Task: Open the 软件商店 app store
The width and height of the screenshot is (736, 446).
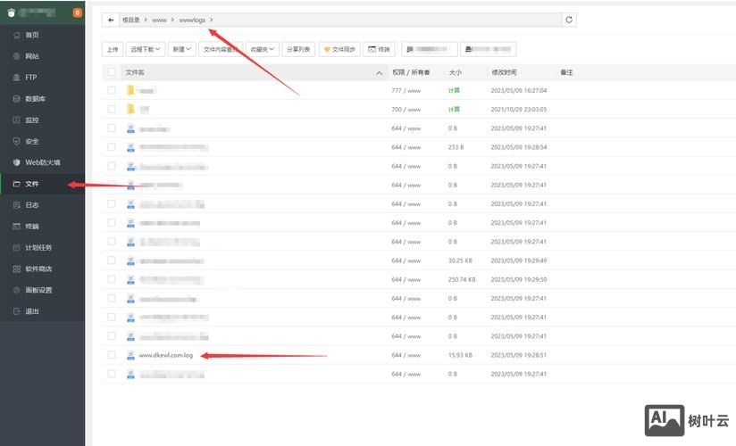Action: point(38,268)
